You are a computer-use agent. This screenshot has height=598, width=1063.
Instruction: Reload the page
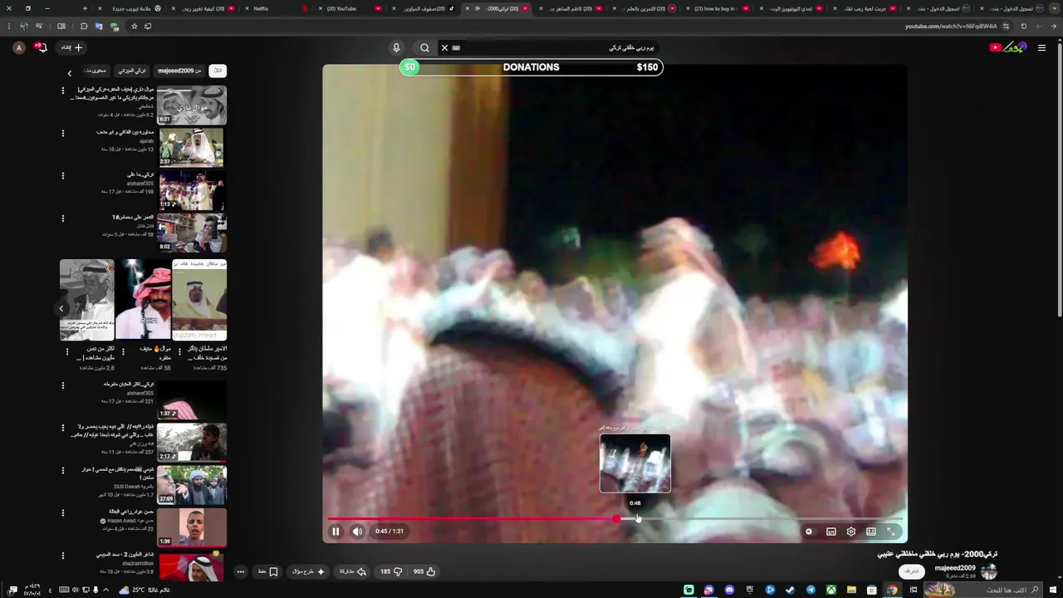click(x=1023, y=26)
